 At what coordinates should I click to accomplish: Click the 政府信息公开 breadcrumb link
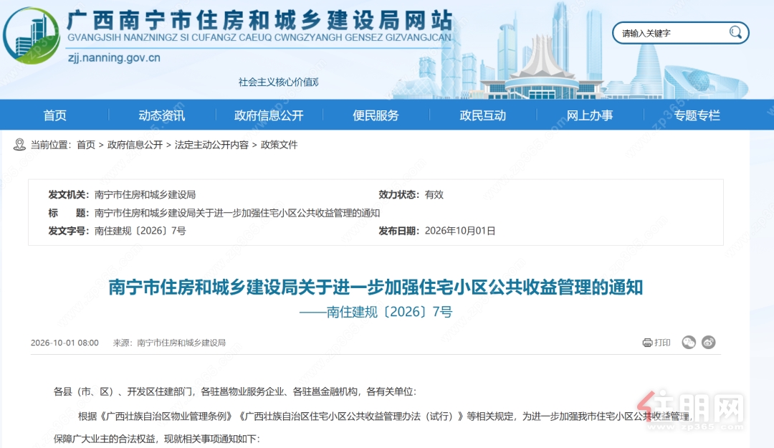135,145
